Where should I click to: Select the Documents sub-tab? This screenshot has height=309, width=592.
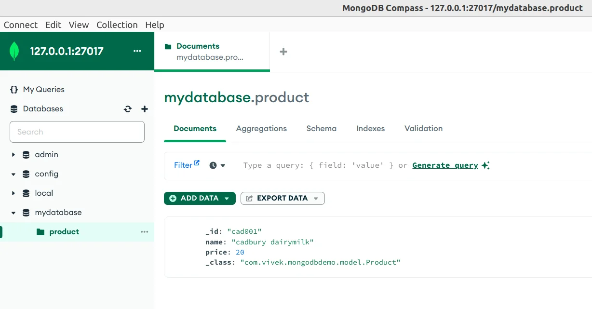(195, 129)
